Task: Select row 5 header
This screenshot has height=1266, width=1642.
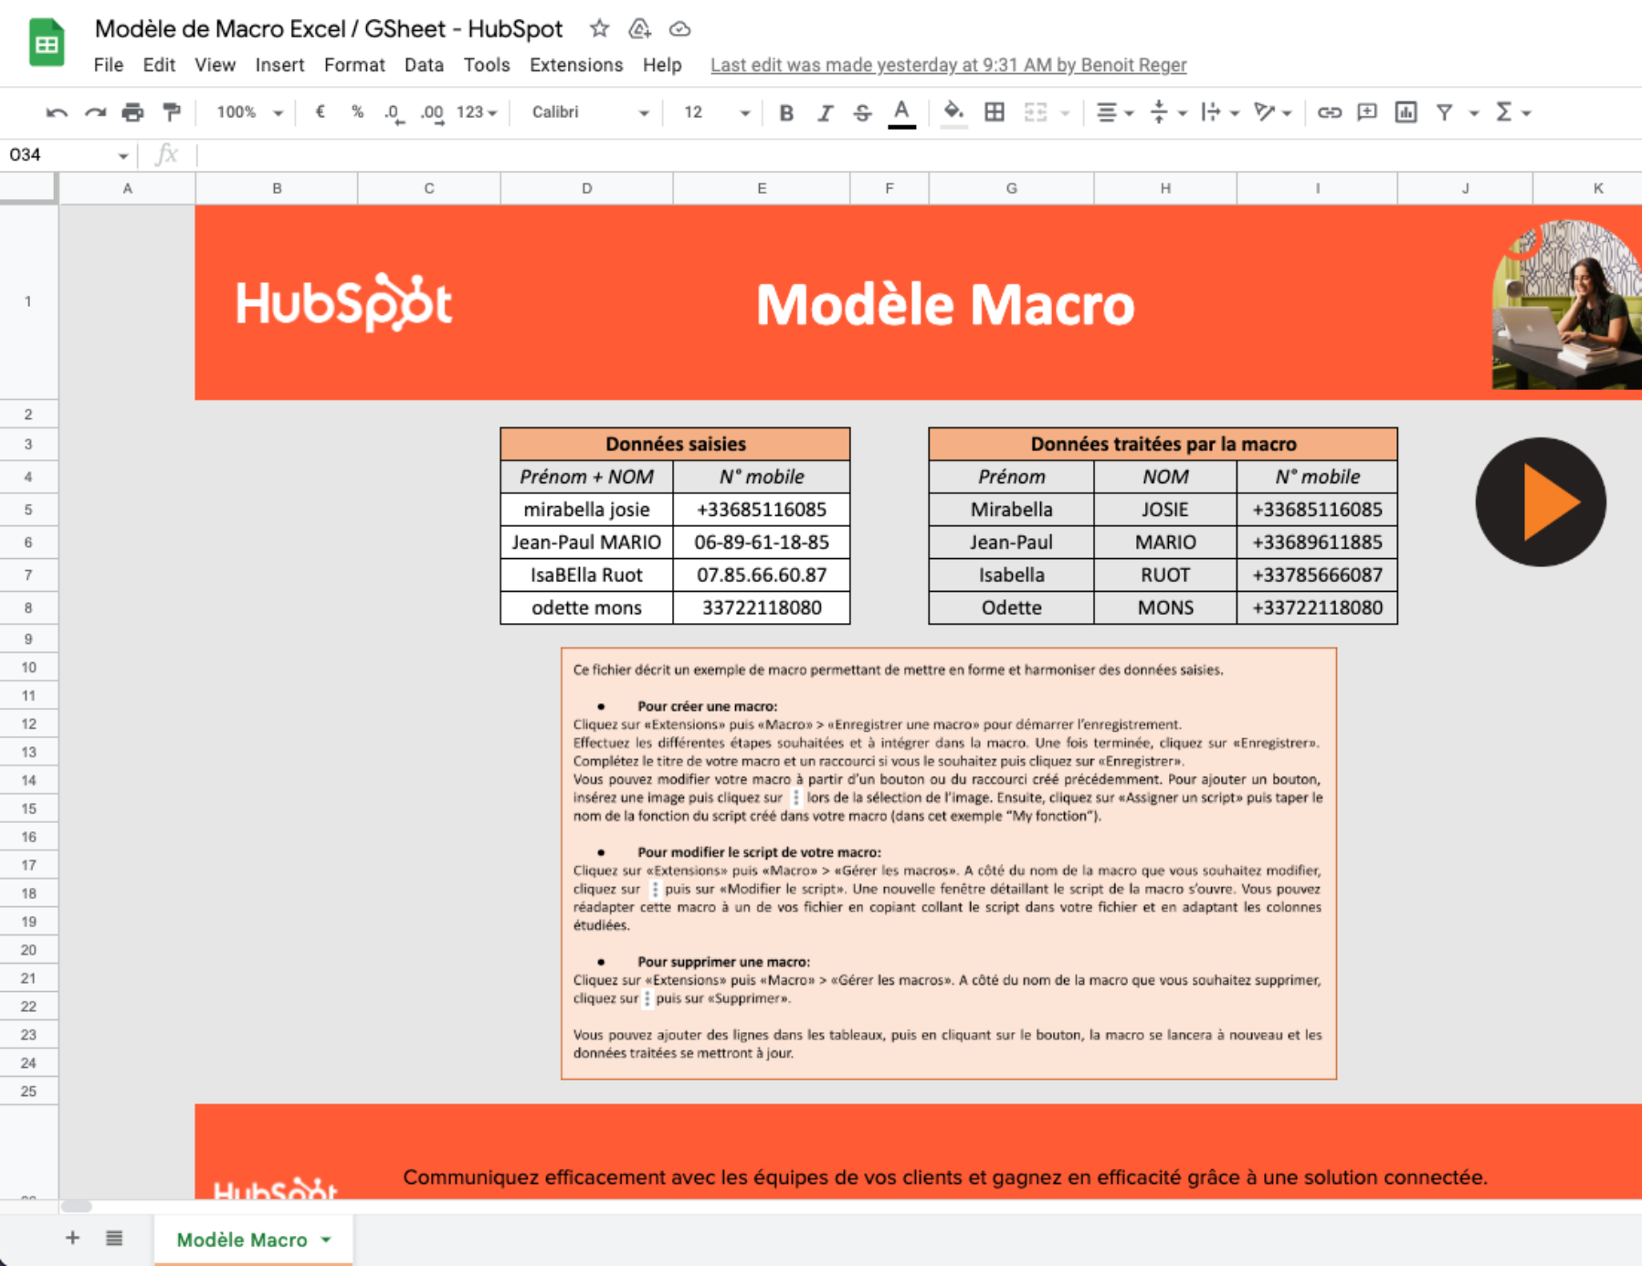Action: click(28, 510)
